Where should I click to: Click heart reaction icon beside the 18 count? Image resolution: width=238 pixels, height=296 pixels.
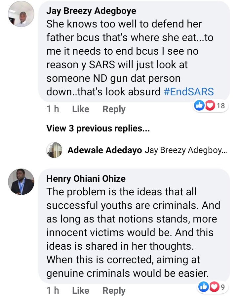pos(210,106)
